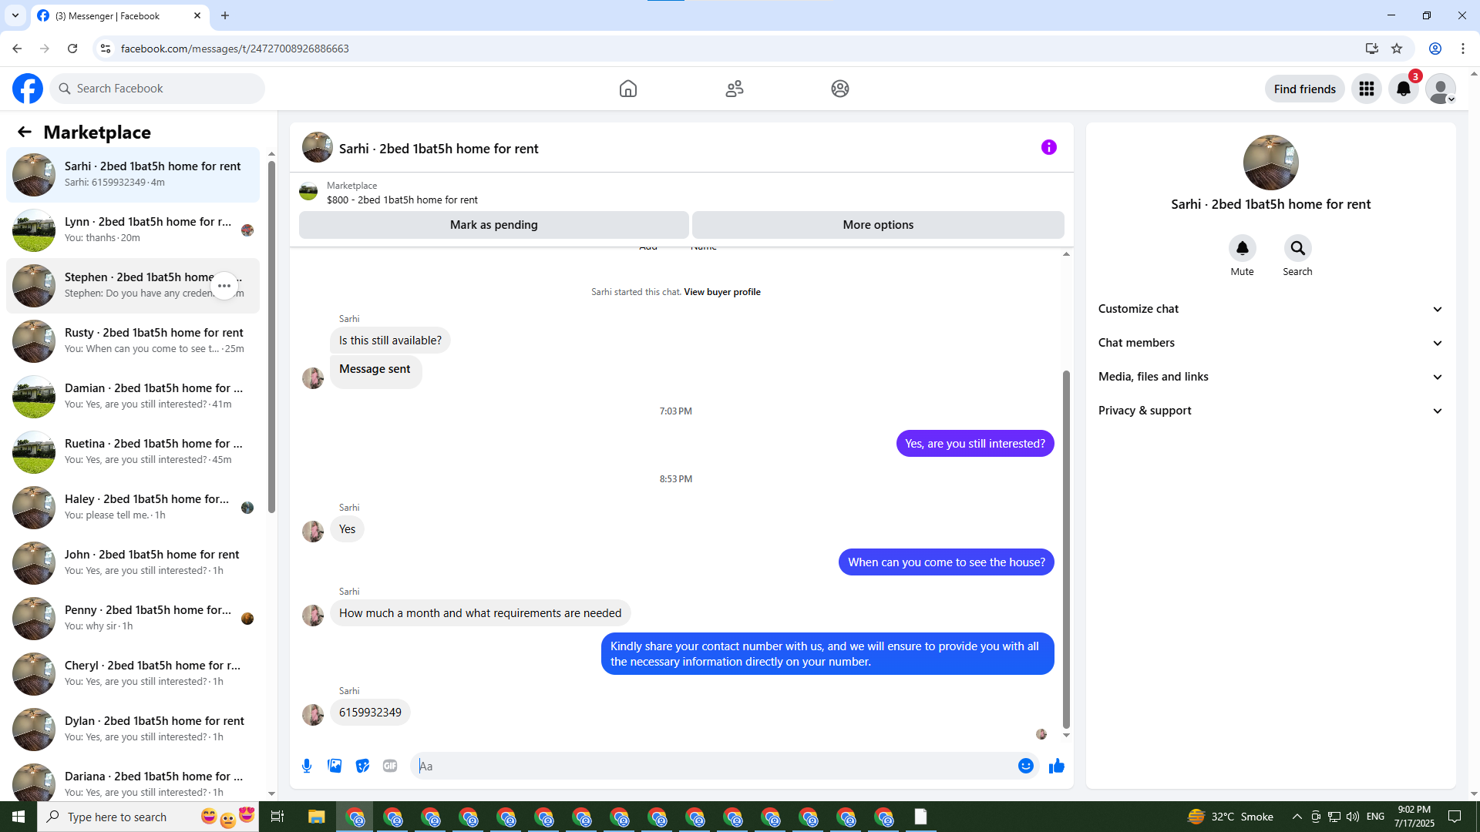Search in conversation magnifier icon
This screenshot has height=832, width=1480.
(x=1298, y=248)
